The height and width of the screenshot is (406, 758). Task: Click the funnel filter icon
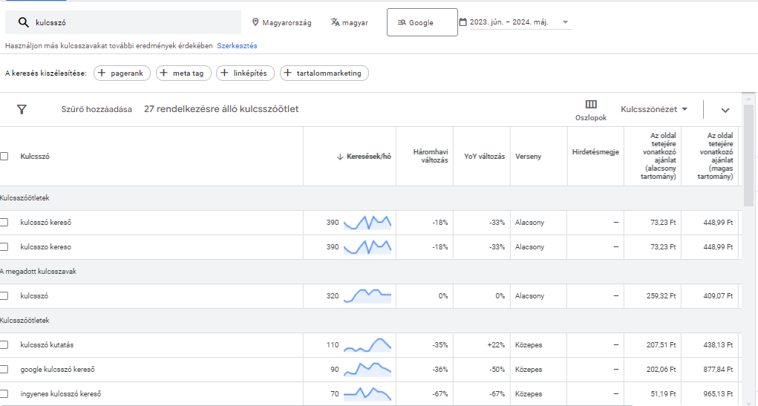[x=22, y=109]
